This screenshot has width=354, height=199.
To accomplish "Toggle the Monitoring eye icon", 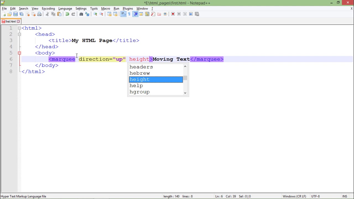I will point(165,14).
